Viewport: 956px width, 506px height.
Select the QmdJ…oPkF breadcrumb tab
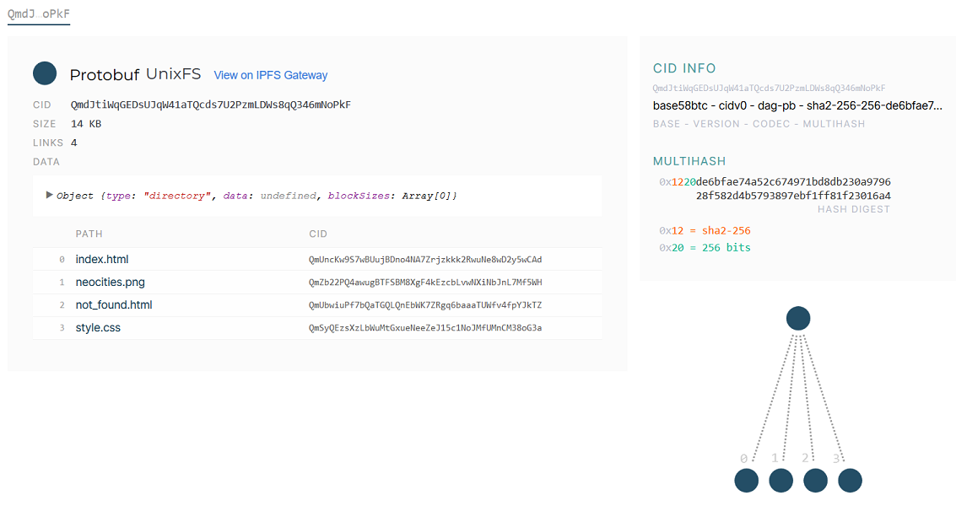pyautogui.click(x=38, y=14)
